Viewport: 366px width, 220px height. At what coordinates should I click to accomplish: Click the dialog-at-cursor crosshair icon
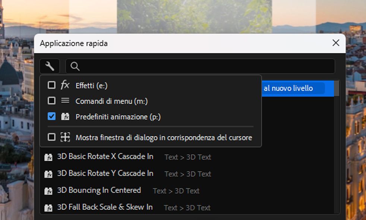65,138
